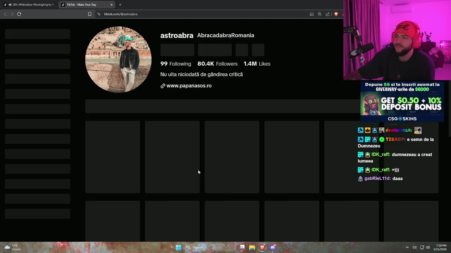Viewport: 451px width, 253px height.
Task: Click the Windows taskbar Search box
Action: [210, 247]
